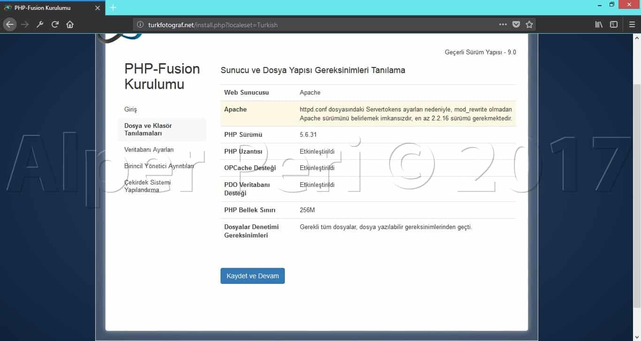The image size is (641, 341).
Task: Open the Library icon in toolbar
Action: (599, 24)
